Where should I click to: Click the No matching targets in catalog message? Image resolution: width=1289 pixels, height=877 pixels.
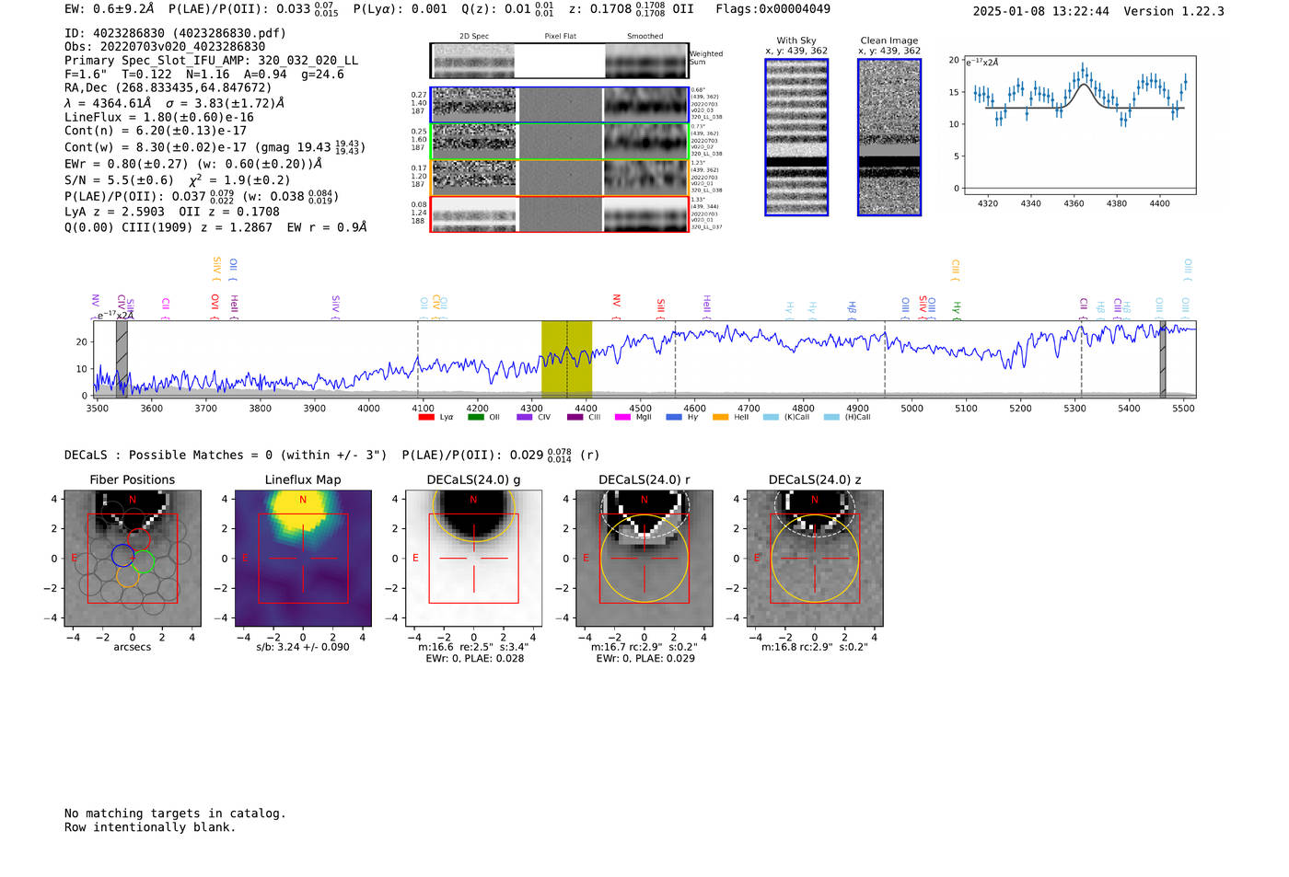click(x=175, y=814)
